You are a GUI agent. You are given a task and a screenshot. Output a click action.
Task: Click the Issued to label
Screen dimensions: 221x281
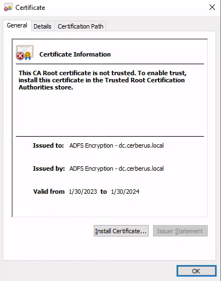coord(48,145)
